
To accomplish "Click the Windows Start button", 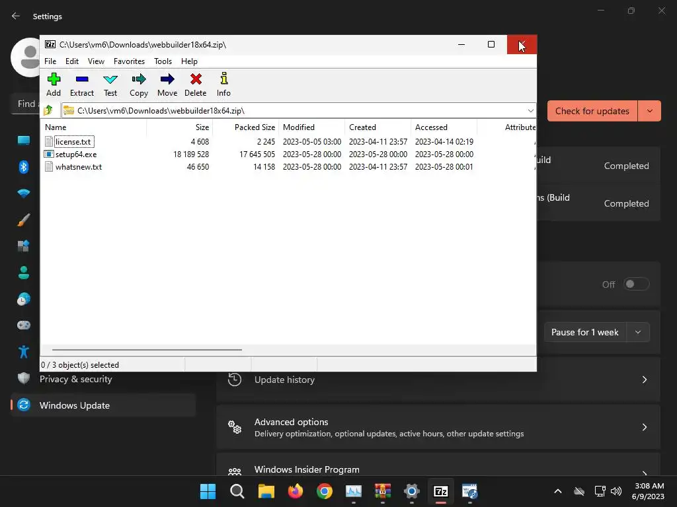I will [208, 491].
